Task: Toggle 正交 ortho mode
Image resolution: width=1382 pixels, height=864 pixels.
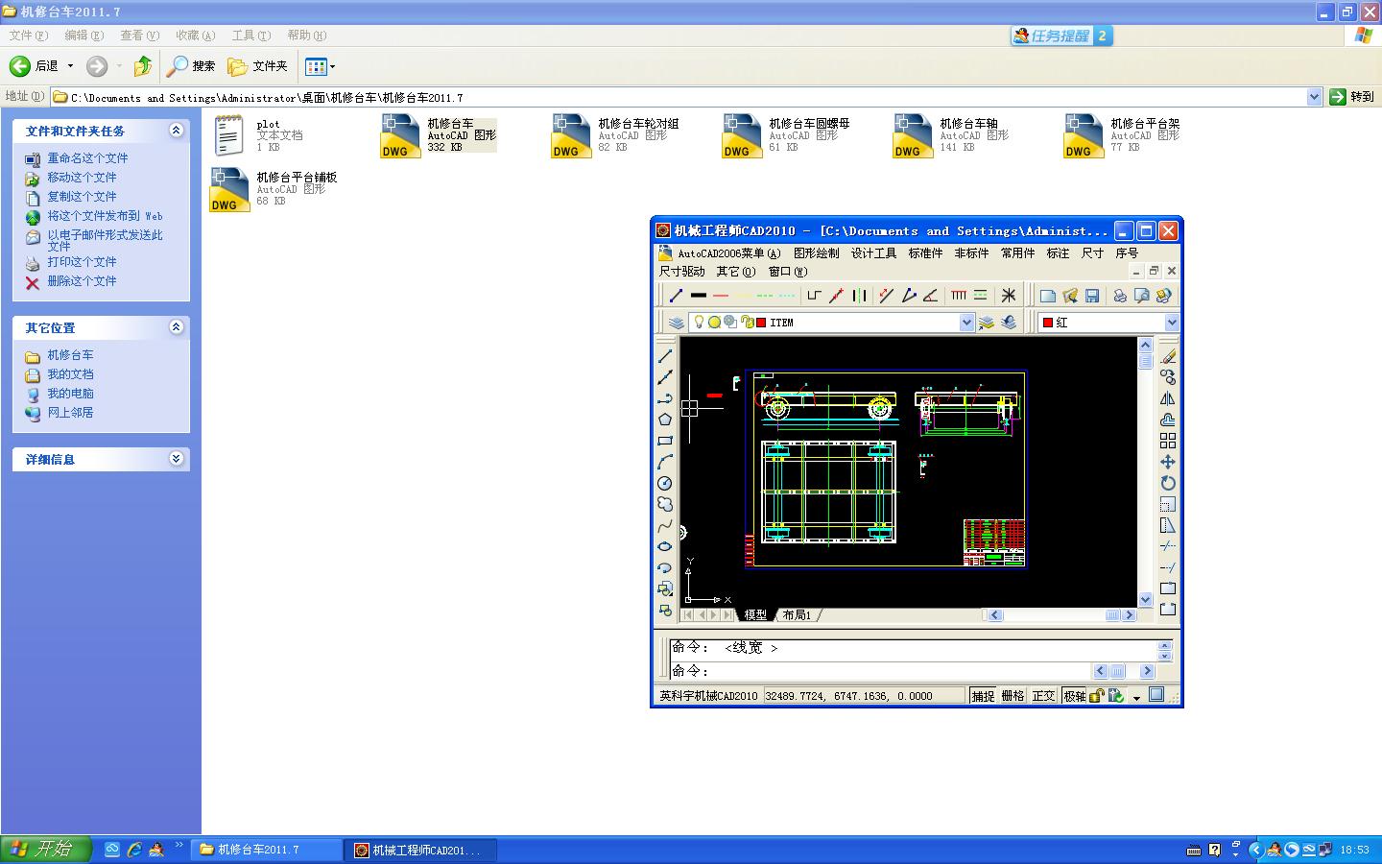Action: (x=1043, y=696)
